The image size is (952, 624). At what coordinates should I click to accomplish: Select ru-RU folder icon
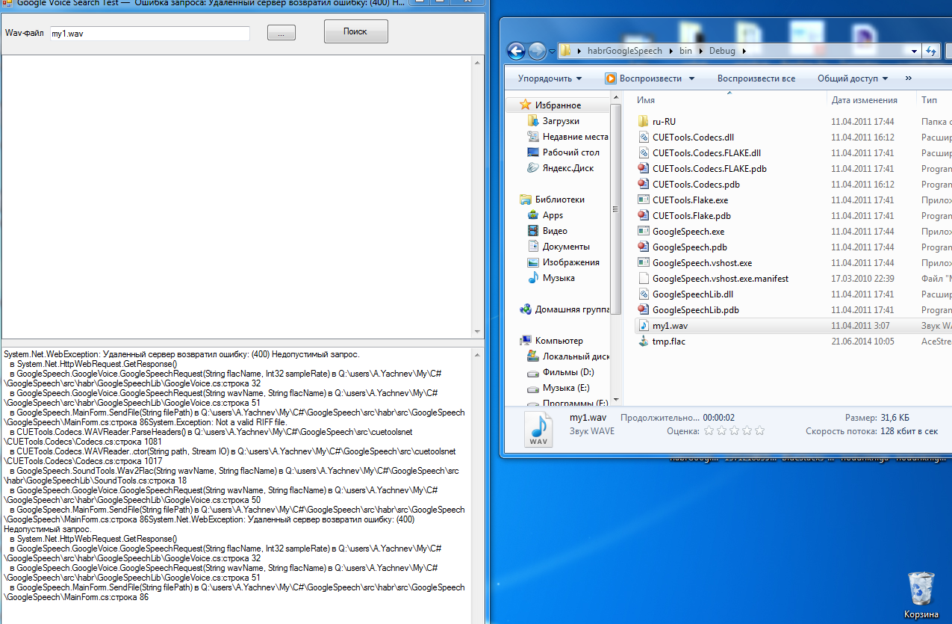point(644,121)
